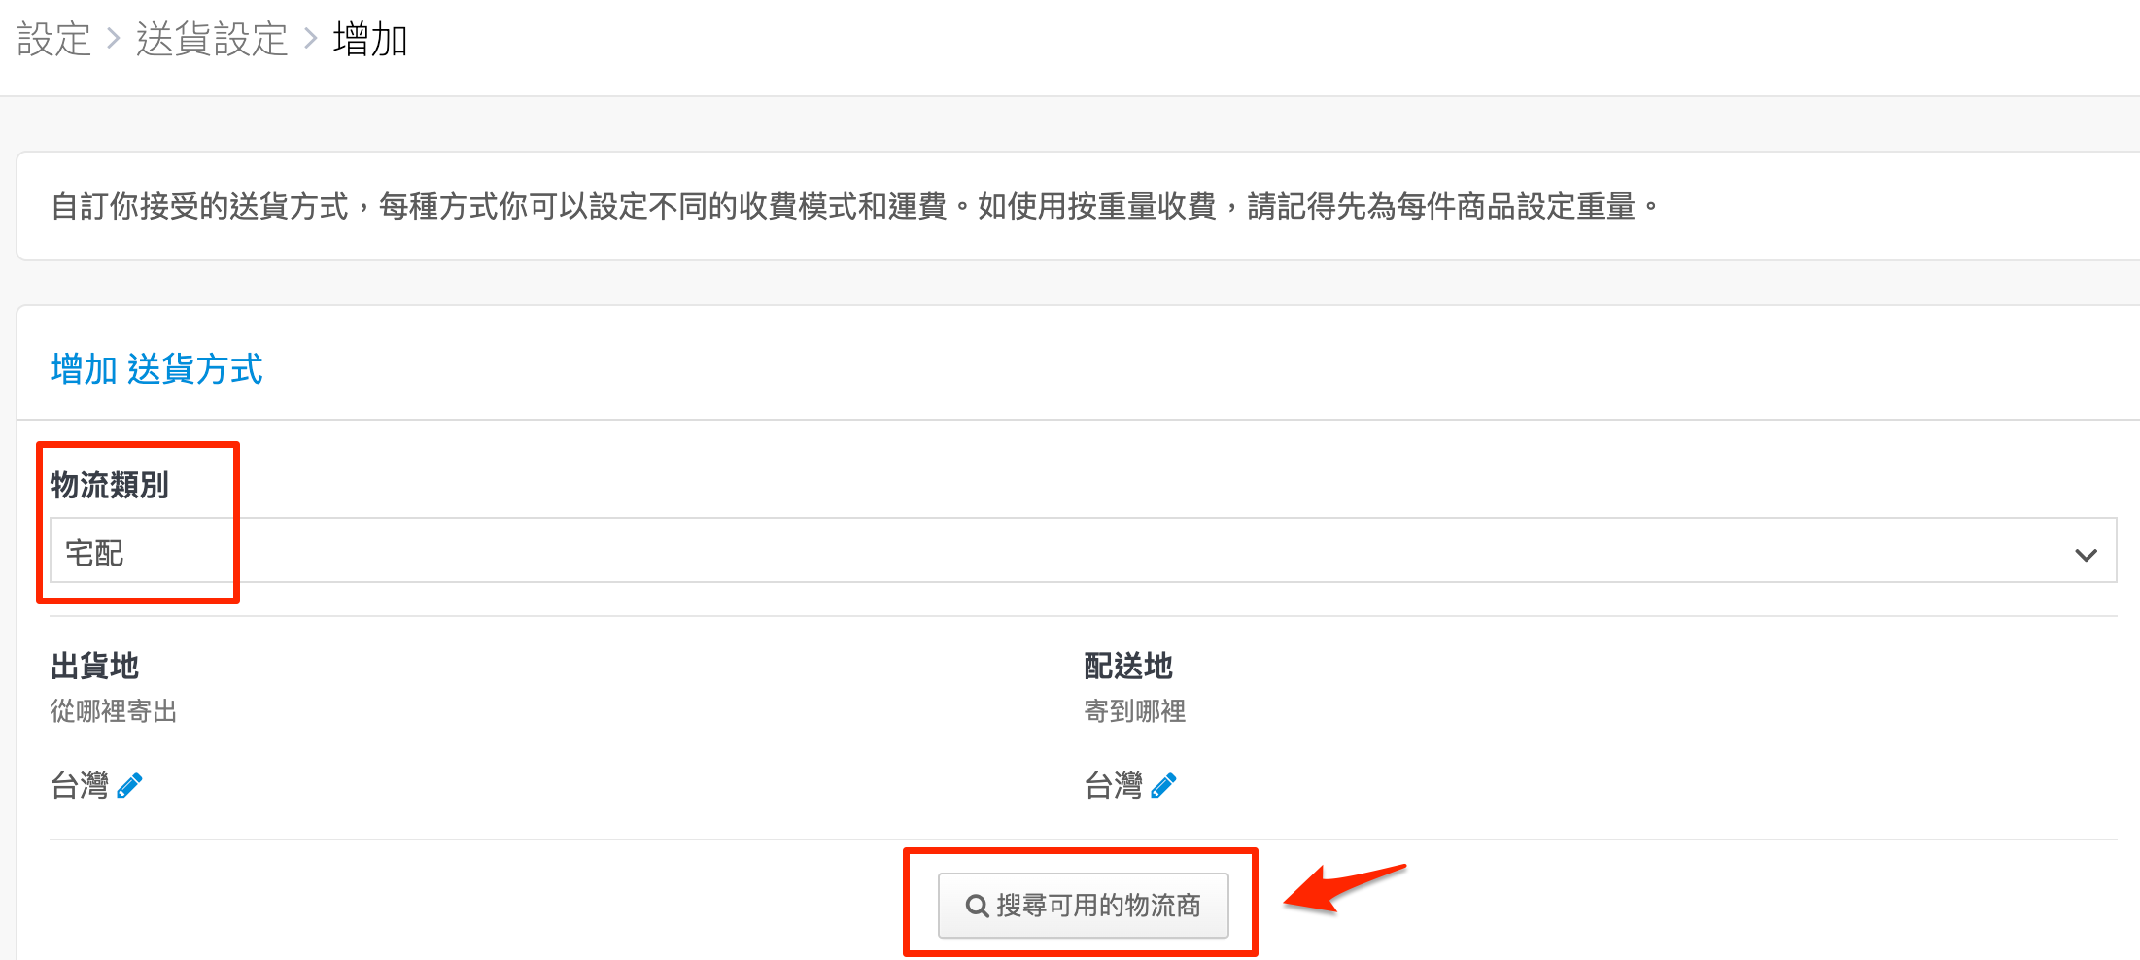Click the 物流類別 field label
Viewport: 2140px width, 960px height.
110,484
